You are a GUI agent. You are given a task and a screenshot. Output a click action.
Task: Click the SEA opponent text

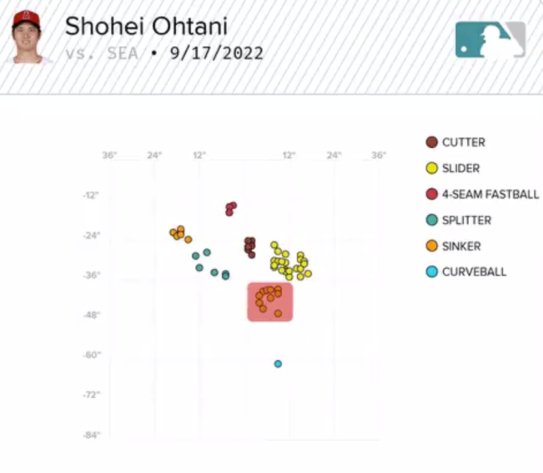point(123,53)
